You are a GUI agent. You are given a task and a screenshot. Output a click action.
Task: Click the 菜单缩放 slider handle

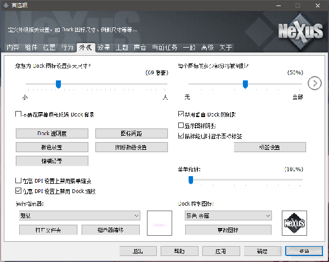(191, 180)
